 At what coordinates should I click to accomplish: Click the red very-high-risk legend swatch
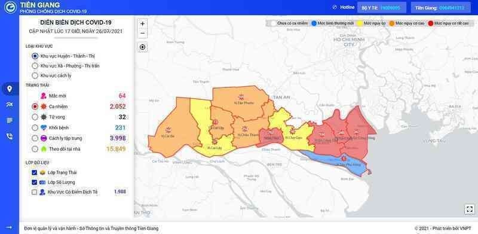[x=431, y=23]
